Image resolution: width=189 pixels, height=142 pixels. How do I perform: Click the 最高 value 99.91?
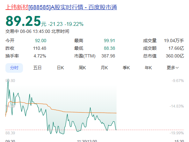(109, 41)
